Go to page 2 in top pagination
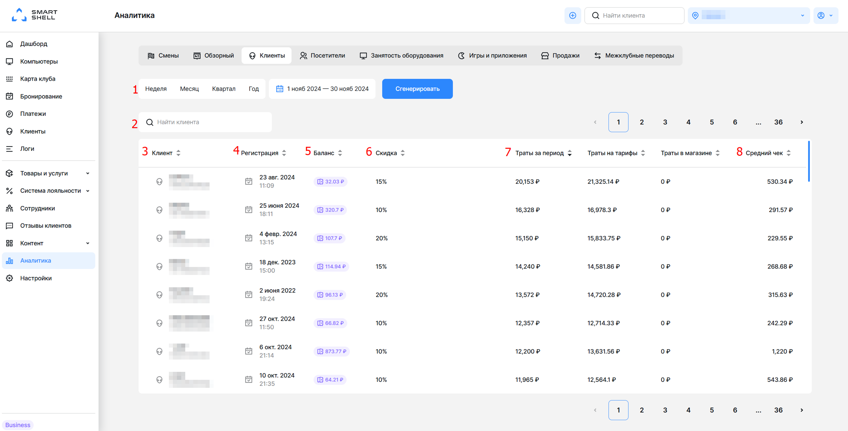 click(642, 122)
